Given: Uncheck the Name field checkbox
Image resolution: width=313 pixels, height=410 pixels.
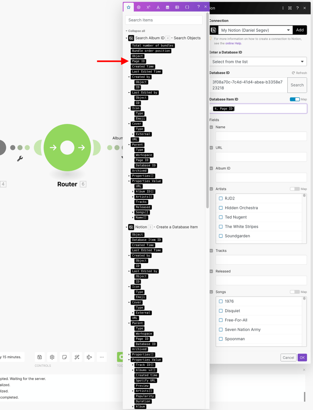Looking at the screenshot, I should click(211, 127).
